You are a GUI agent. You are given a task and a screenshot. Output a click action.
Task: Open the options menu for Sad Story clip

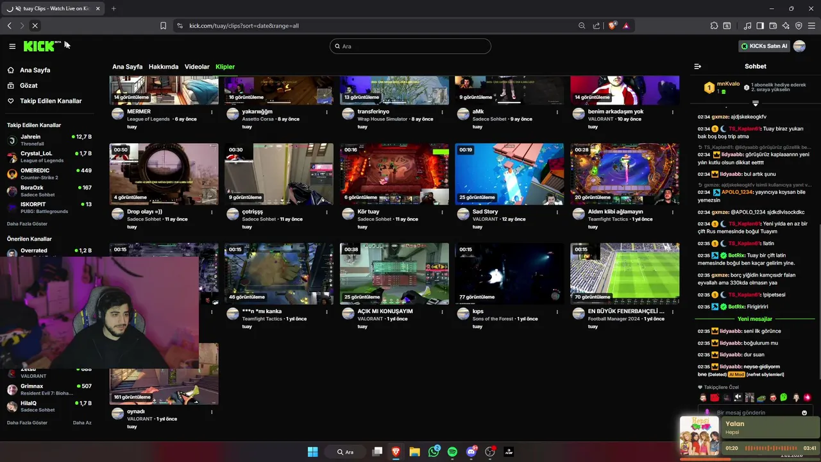[x=557, y=212]
